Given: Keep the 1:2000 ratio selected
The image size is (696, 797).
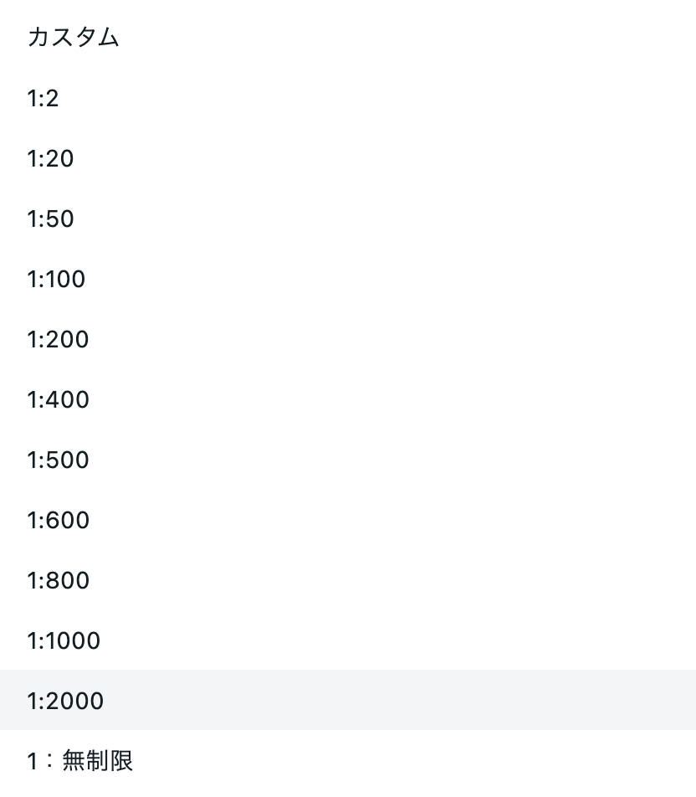Looking at the screenshot, I should point(348,700).
